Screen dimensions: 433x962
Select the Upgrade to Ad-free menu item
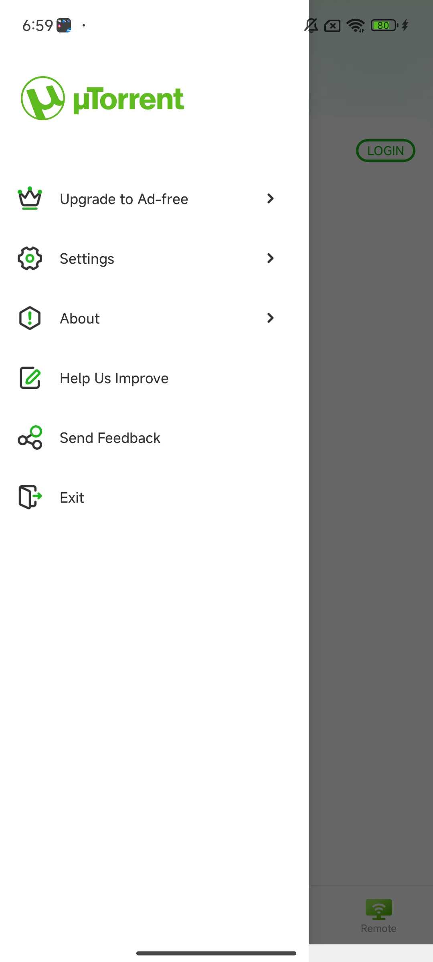[x=124, y=199]
